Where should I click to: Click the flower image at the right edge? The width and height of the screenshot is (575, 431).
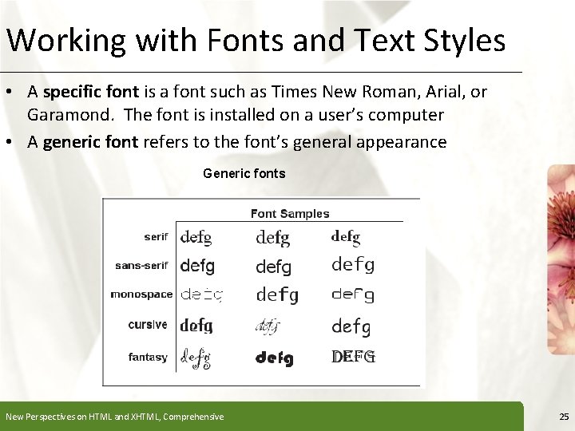(x=561, y=259)
